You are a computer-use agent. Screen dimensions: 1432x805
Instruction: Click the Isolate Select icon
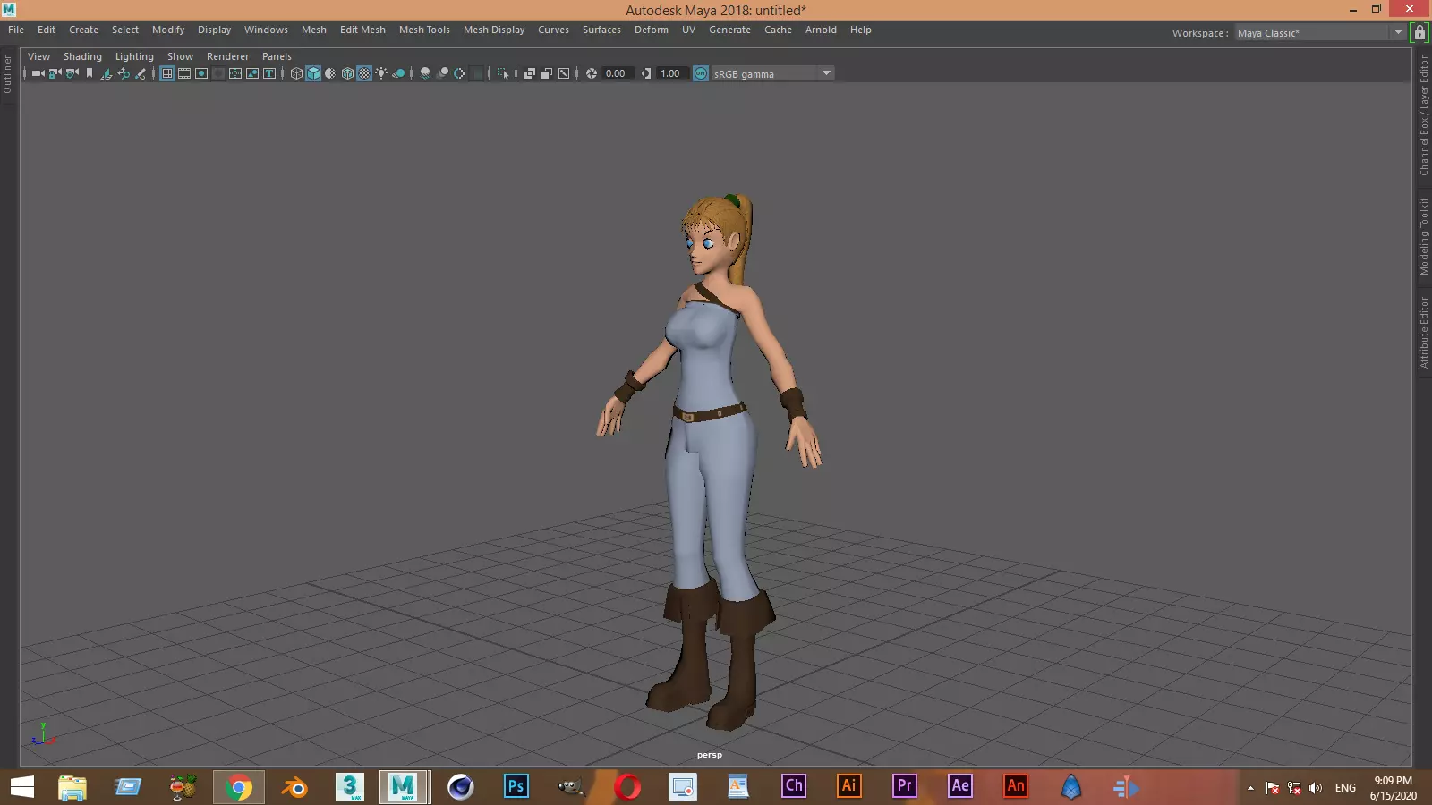(503, 73)
